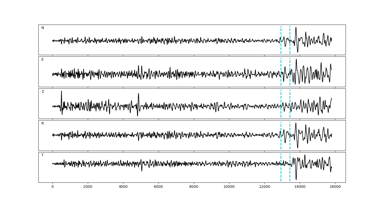Click the E panel label
384x205 pixels.
[42, 60]
